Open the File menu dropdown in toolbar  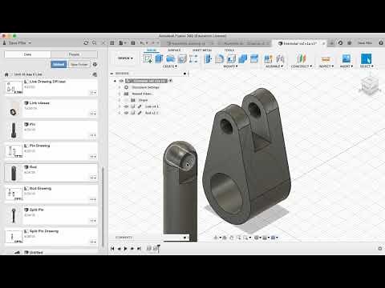pos(123,42)
